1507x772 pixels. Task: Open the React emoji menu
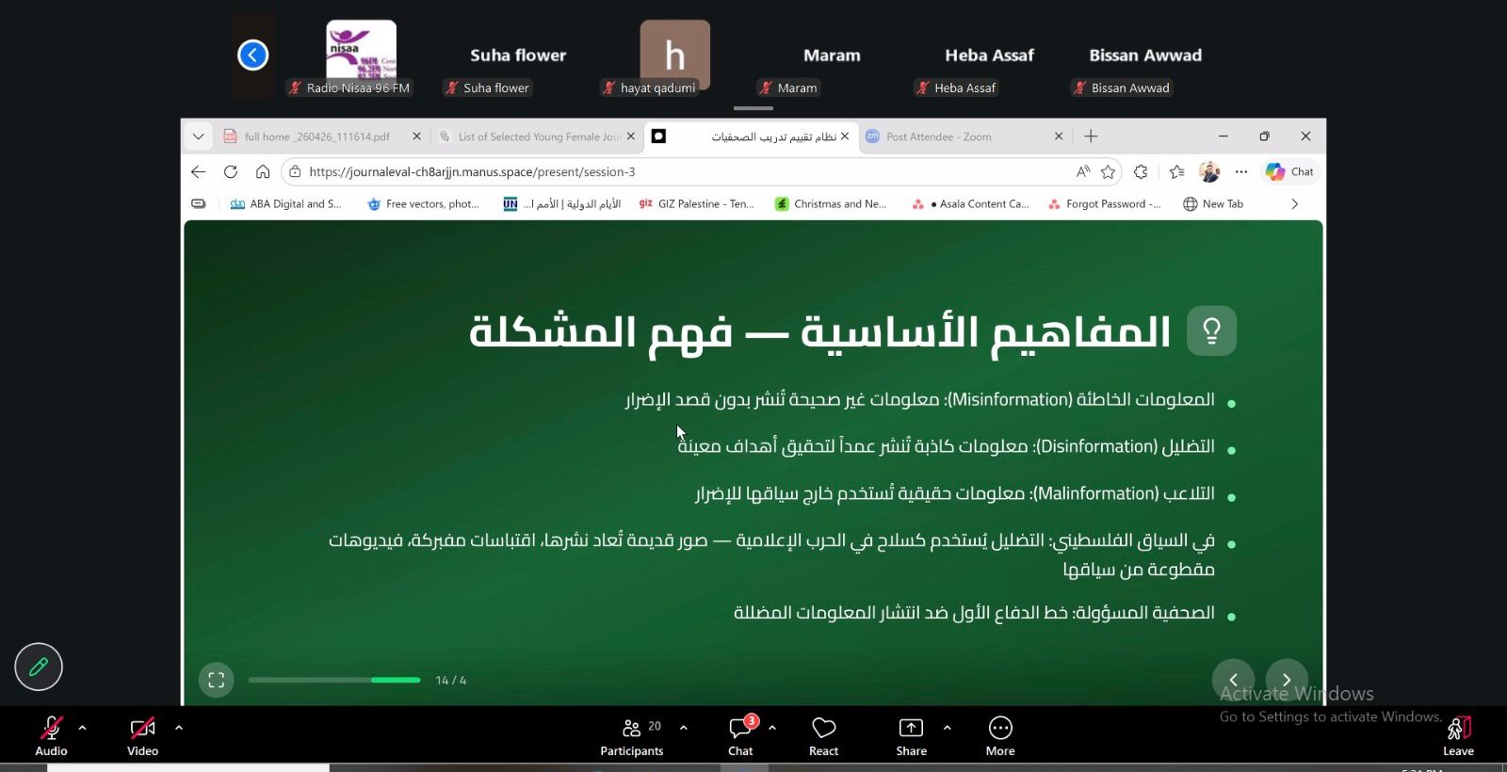pos(823,735)
